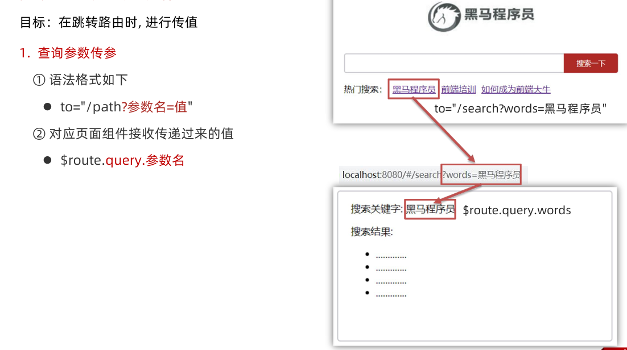Click the line ② 对应页面组件接收传递过来的值
627x350 pixels.
click(x=133, y=134)
